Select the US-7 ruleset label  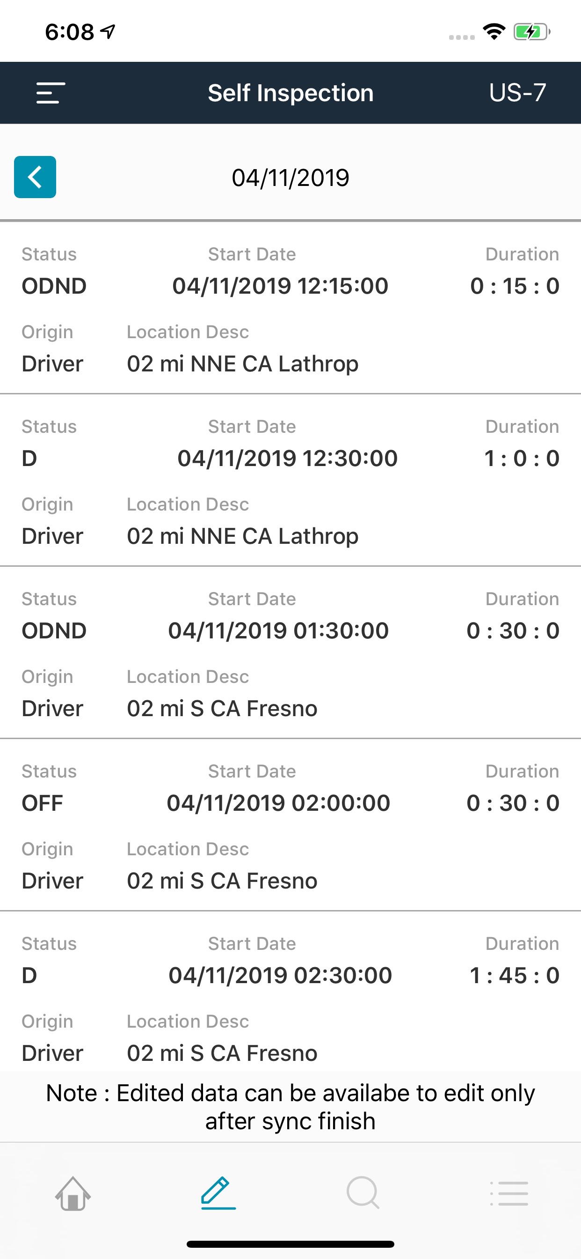[x=517, y=93]
